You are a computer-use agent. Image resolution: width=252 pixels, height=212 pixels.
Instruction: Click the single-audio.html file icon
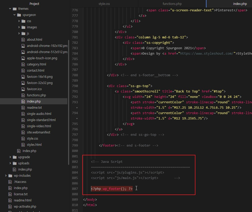pyautogui.click(x=23, y=114)
